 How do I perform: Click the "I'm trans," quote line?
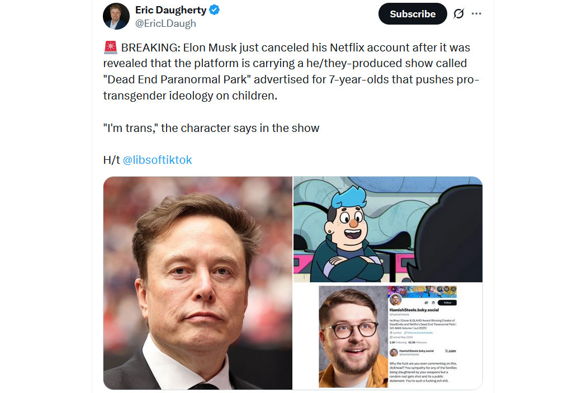(211, 128)
